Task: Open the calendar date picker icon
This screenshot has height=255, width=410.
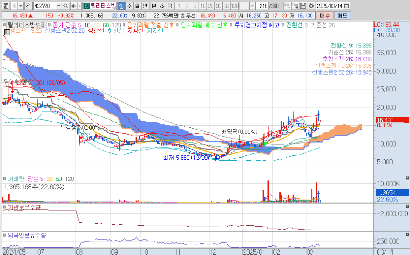Action: (x=346, y=6)
